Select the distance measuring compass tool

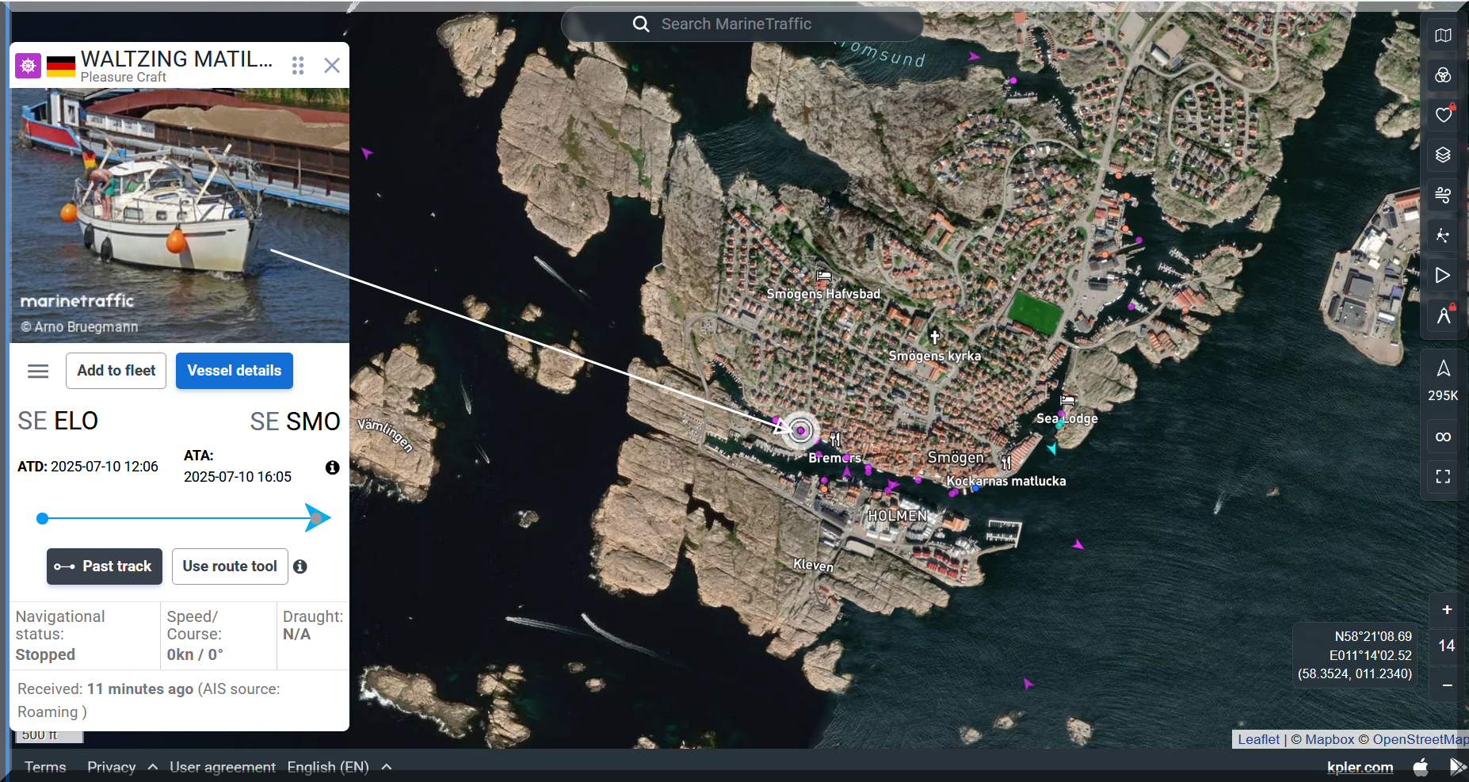pyautogui.click(x=1443, y=315)
